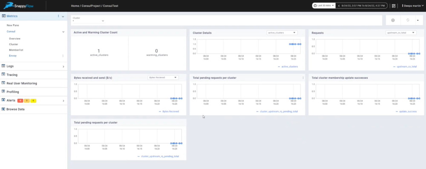
Task: Click the red critical alerts badge
Action: (20, 101)
